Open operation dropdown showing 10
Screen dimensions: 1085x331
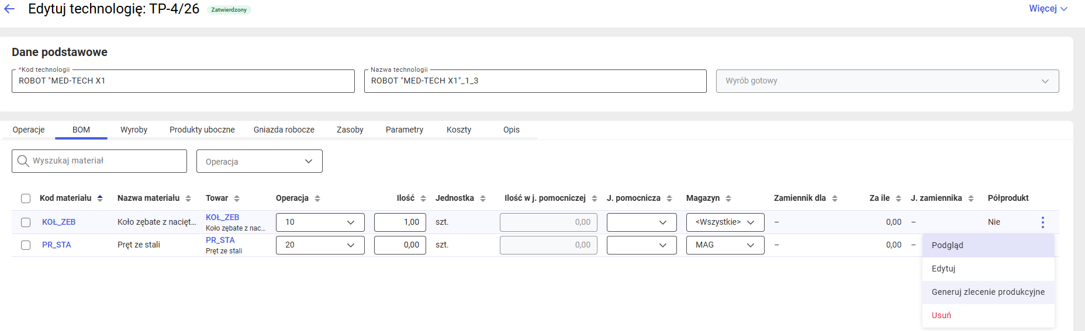pyautogui.click(x=320, y=222)
